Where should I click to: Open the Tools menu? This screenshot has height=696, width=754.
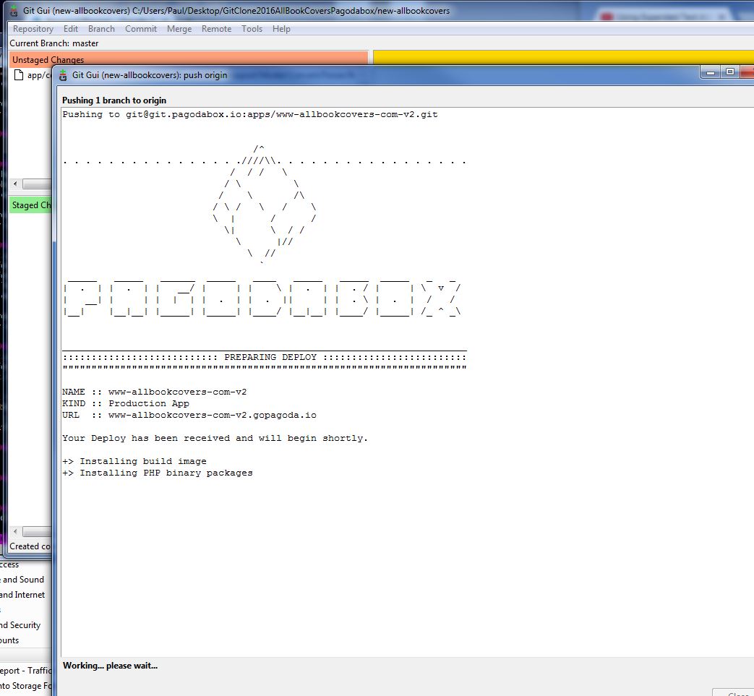pyautogui.click(x=252, y=29)
